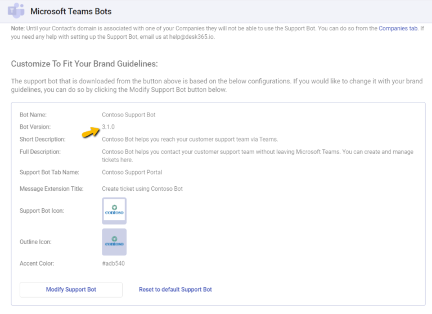The height and width of the screenshot is (314, 432).
Task: Select the Outline Icon thumbnail
Action: [x=114, y=242]
